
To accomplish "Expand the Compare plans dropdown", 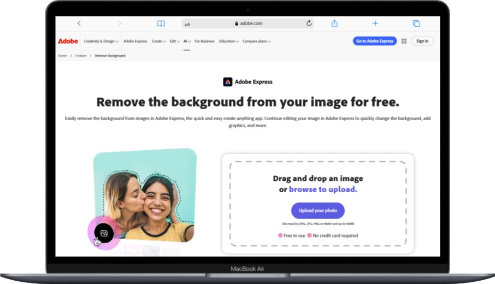I will coord(256,41).
